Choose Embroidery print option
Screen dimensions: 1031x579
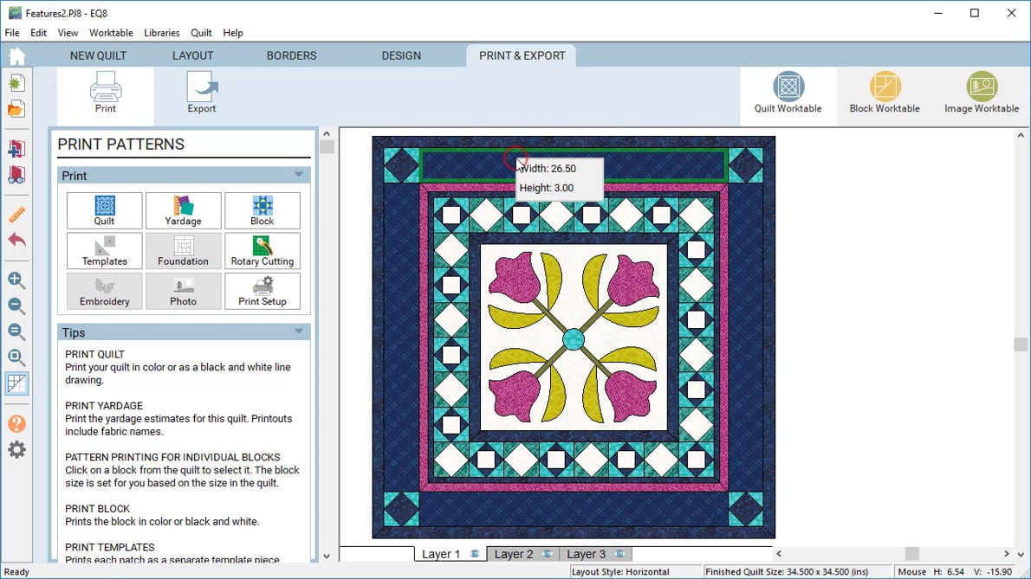click(x=105, y=291)
